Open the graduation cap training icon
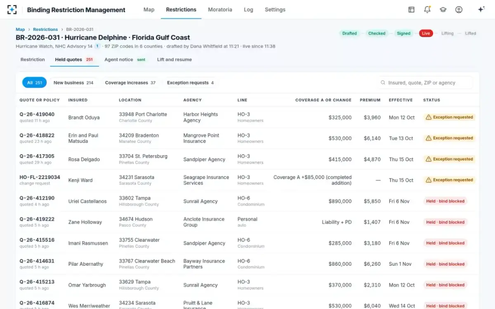Image resolution: width=495 pixels, height=309 pixels. click(x=443, y=9)
